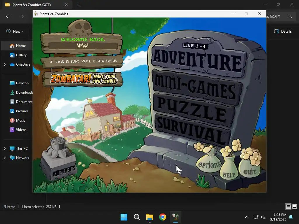Click the Plants vs. Zombies title bar icon

pos(36,14)
